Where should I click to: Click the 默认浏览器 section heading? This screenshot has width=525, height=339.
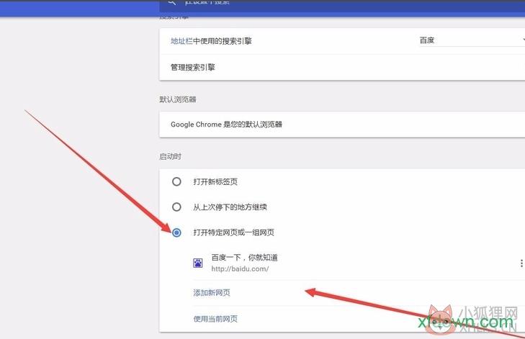pyautogui.click(x=178, y=99)
